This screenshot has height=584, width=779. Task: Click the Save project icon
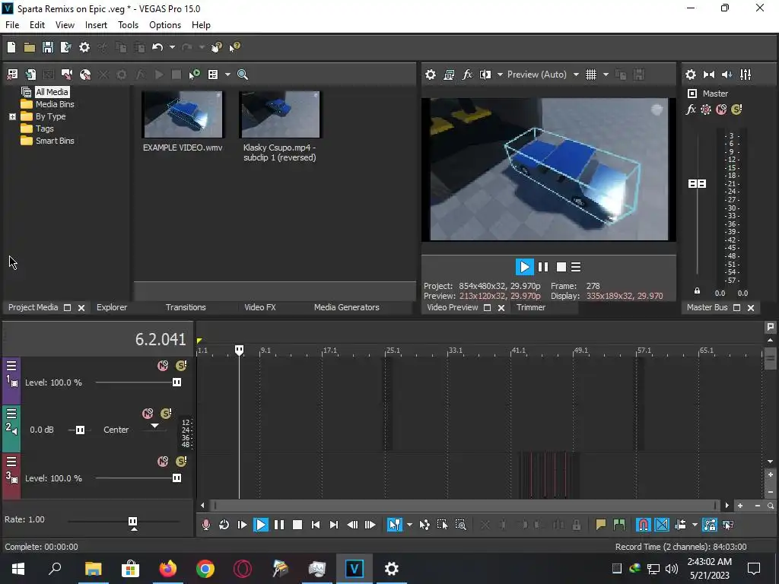point(47,47)
